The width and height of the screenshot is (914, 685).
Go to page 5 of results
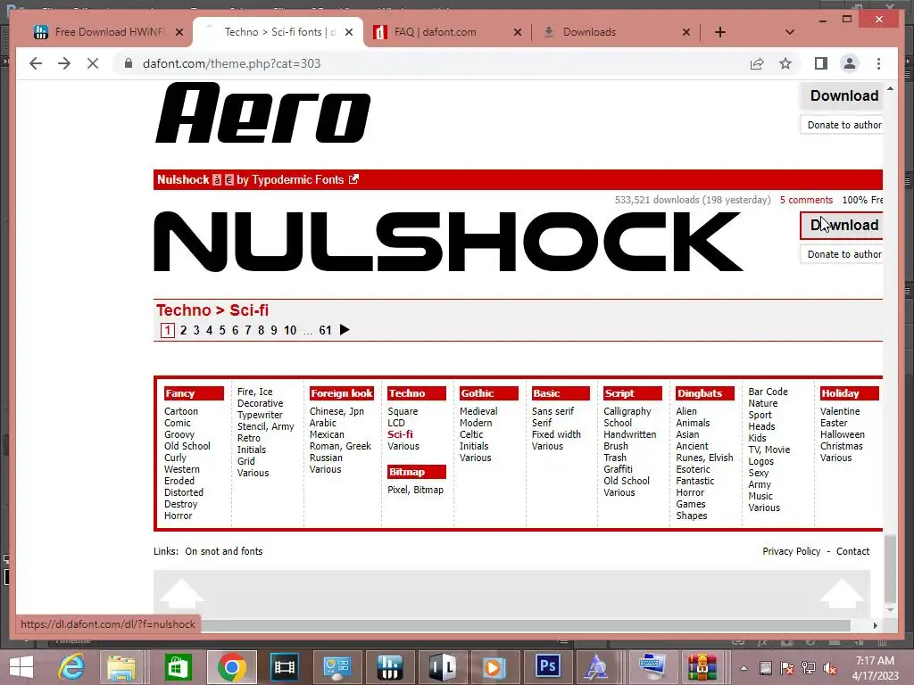[x=222, y=330]
